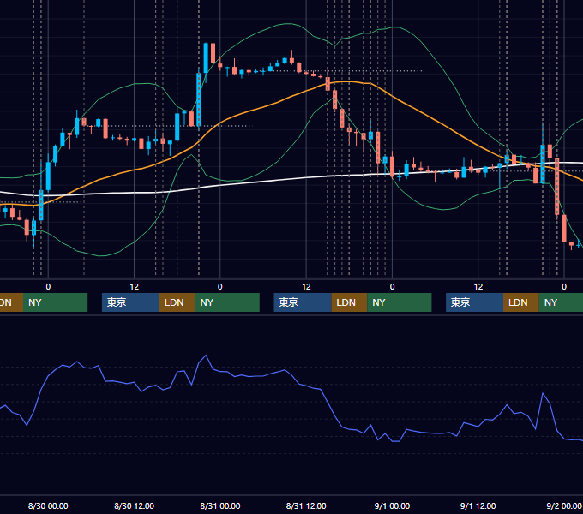Click the 8/31 00:00 date label
Image resolution: width=583 pixels, height=514 pixels.
pyautogui.click(x=220, y=505)
